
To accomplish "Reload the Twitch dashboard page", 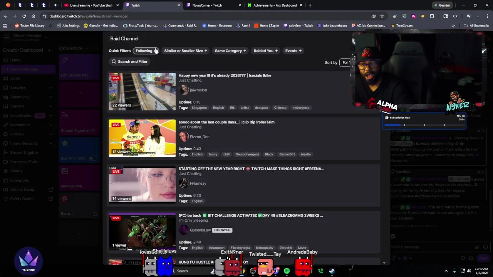I will 24,16.
